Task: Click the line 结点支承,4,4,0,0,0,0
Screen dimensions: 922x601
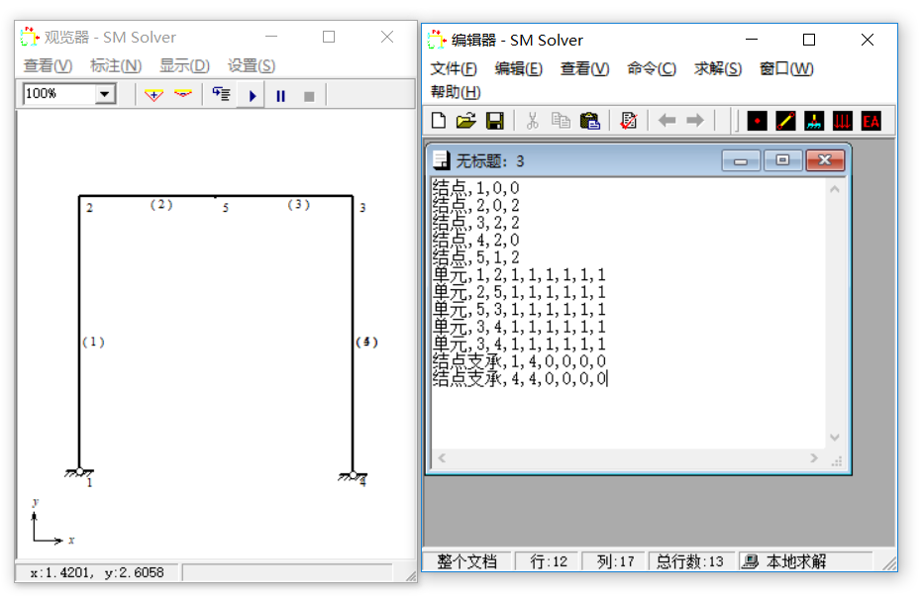Action: pos(519,378)
